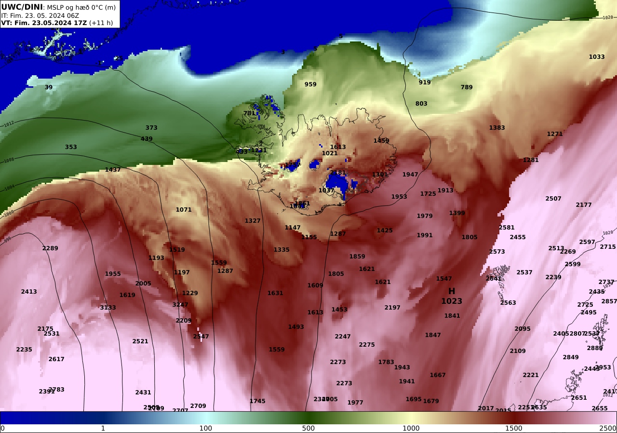Click the 2197 height label
This screenshot has height=433, width=617.
point(392,308)
